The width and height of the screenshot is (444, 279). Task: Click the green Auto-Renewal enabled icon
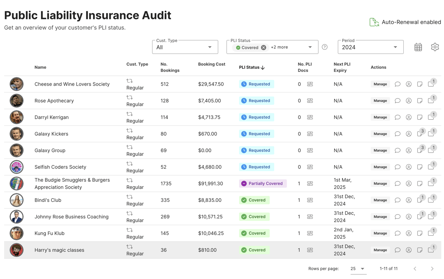[x=374, y=22]
